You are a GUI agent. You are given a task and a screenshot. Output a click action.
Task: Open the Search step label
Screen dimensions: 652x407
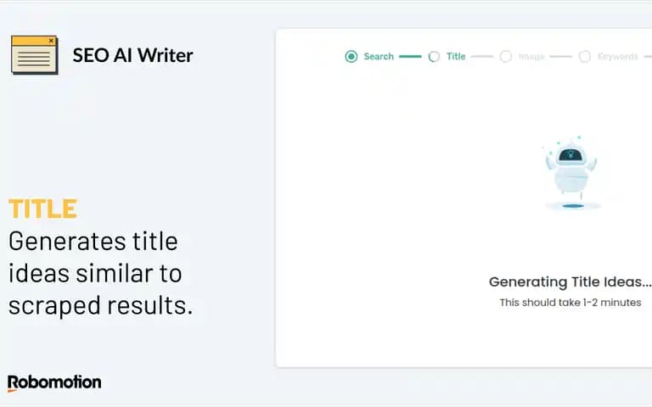pyautogui.click(x=379, y=57)
